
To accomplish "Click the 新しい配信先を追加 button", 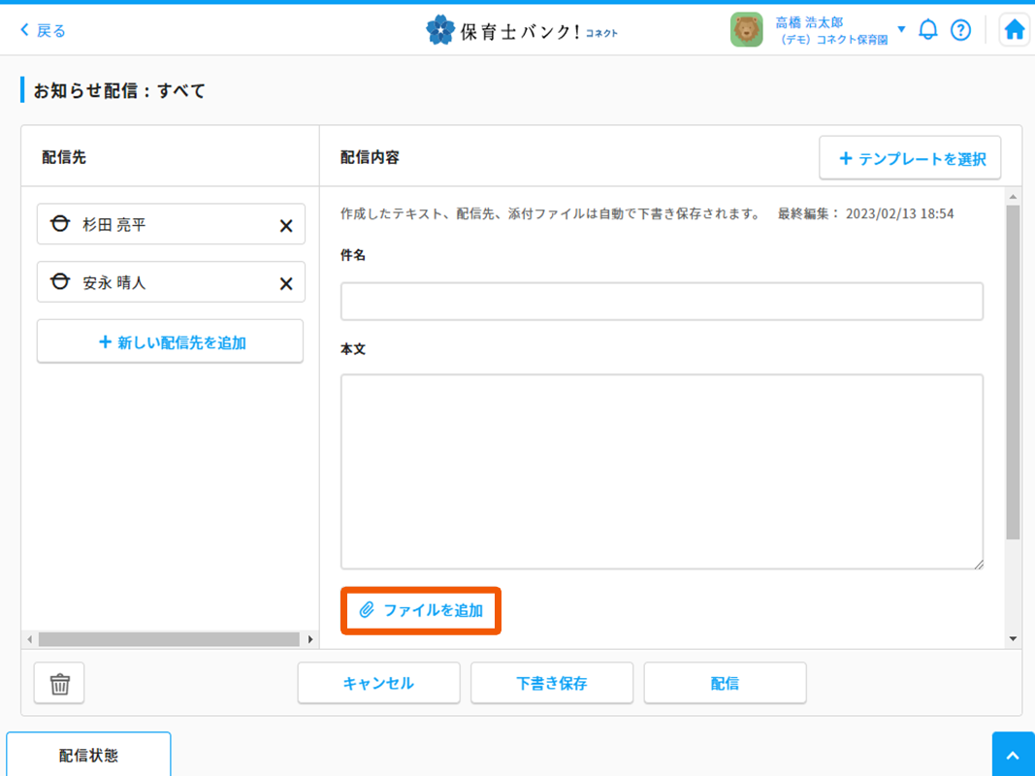I will [x=171, y=341].
